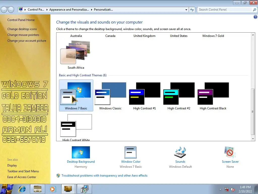Viewport: 258px width, 194px height.
Task: Show hidden tray icons arrow
Action: [x=220, y=189]
